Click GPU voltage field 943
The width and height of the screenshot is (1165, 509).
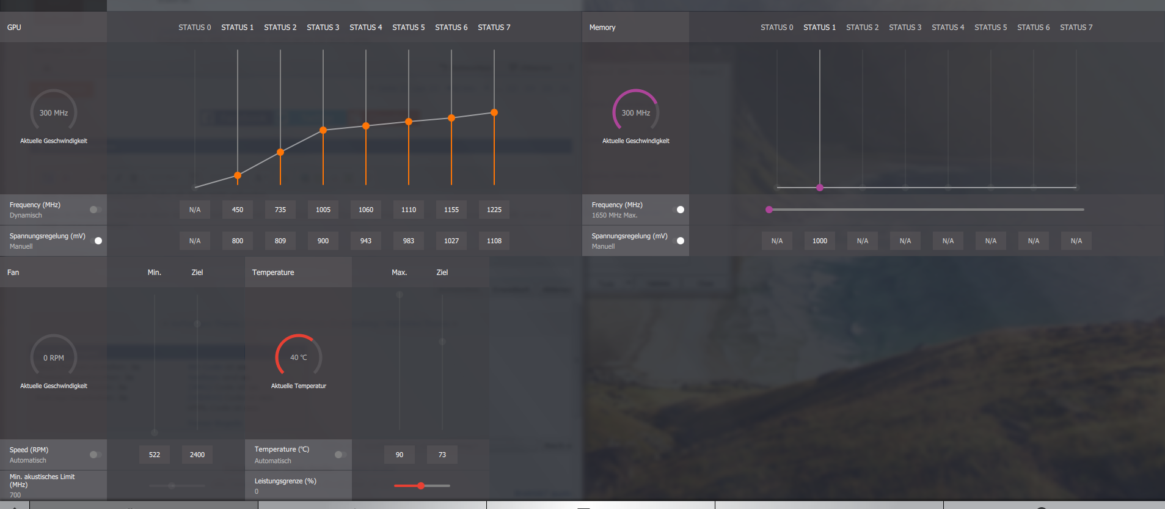(366, 241)
